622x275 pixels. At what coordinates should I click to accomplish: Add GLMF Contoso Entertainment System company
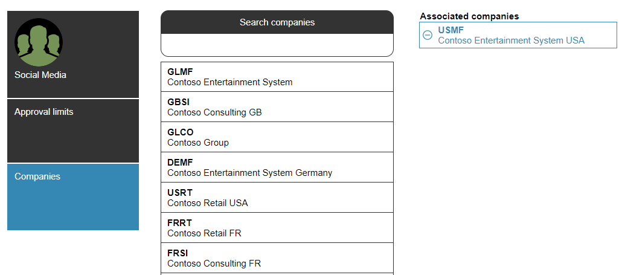point(277,77)
